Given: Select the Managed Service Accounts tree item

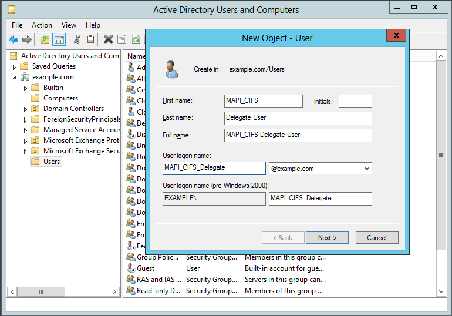Looking at the screenshot, I should tap(81, 130).
